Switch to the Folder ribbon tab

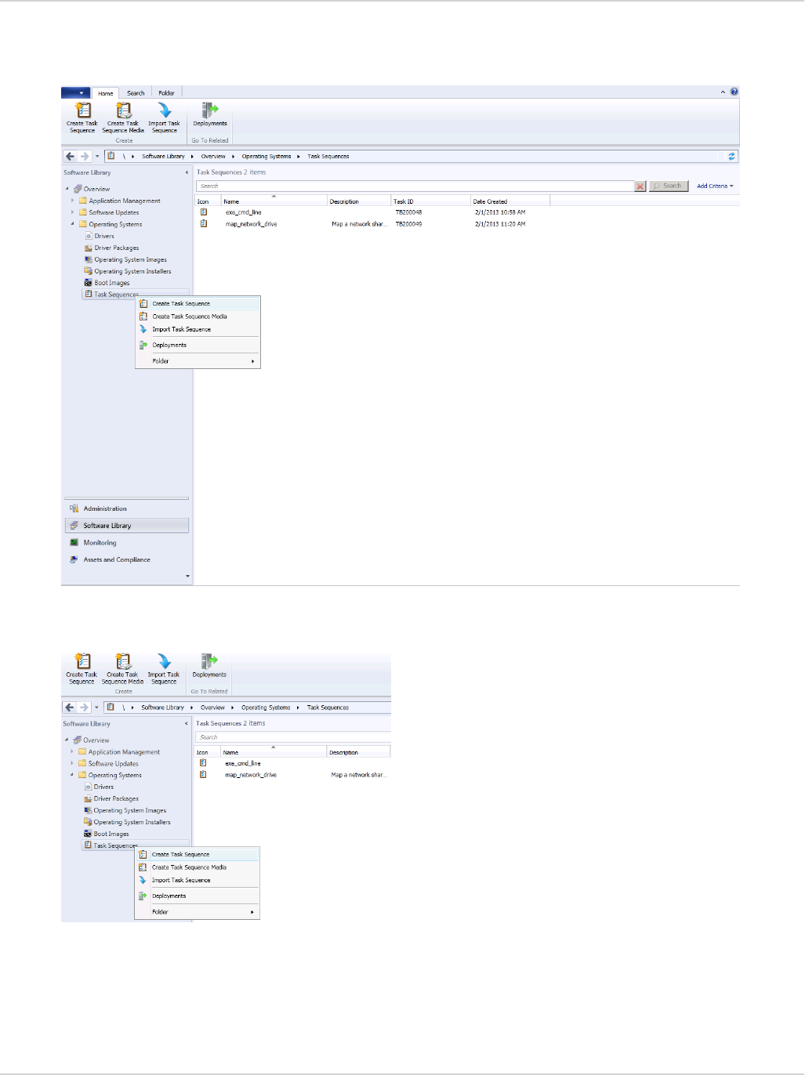167,92
